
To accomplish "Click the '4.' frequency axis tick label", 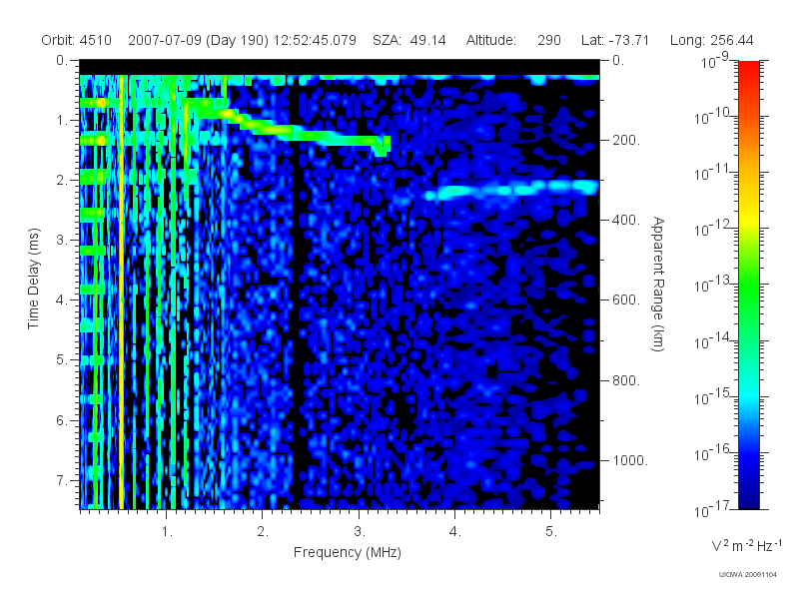I will [455, 532].
